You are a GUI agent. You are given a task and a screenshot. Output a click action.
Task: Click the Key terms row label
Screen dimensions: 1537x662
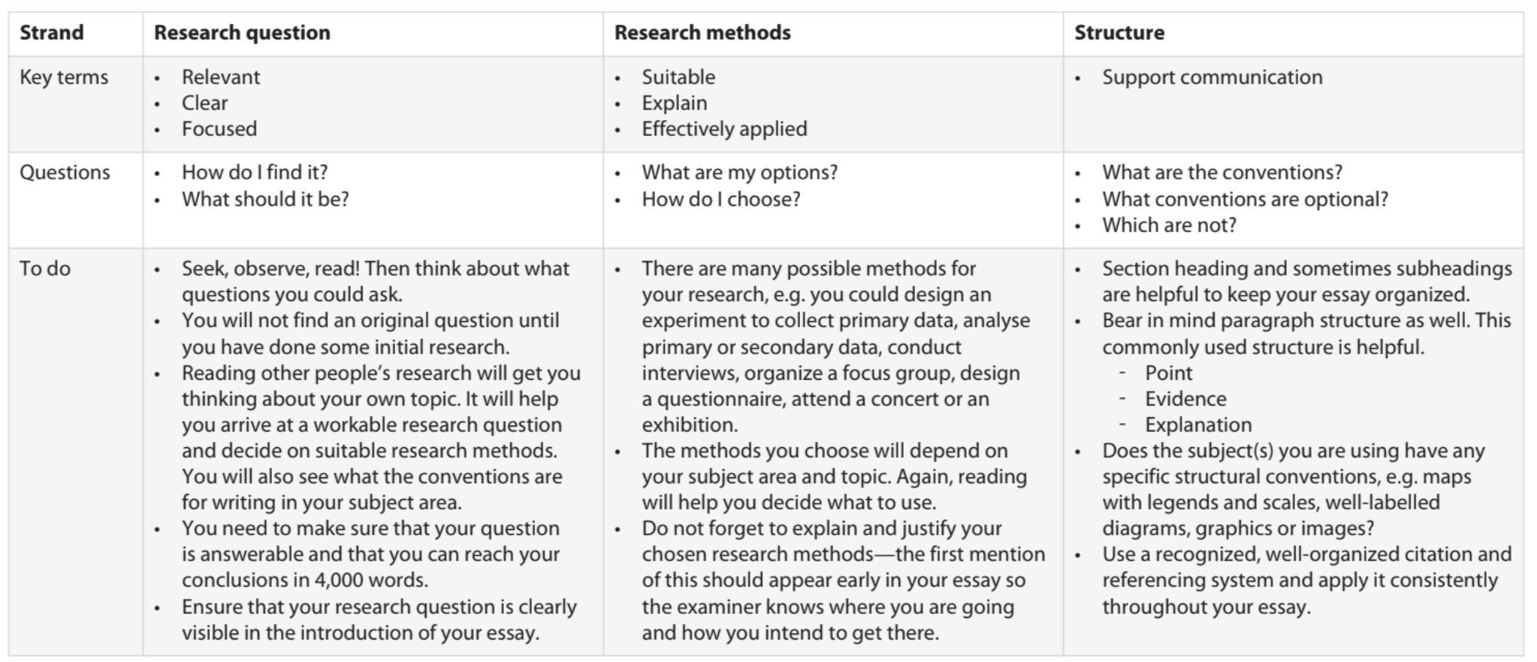(x=64, y=77)
